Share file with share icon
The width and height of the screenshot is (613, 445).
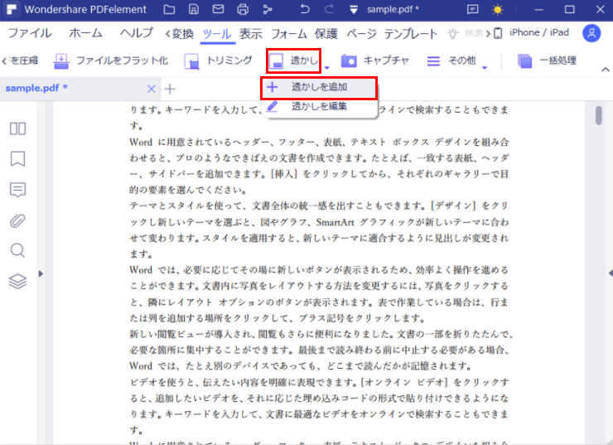268,9
